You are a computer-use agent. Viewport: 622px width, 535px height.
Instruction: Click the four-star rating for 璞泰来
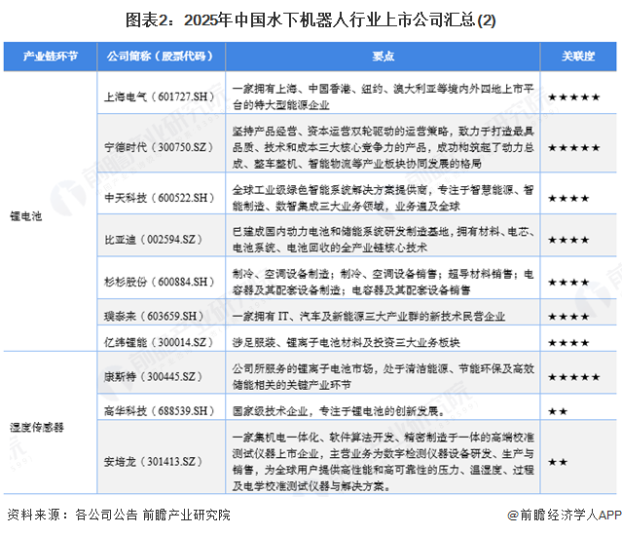pyautogui.click(x=568, y=317)
